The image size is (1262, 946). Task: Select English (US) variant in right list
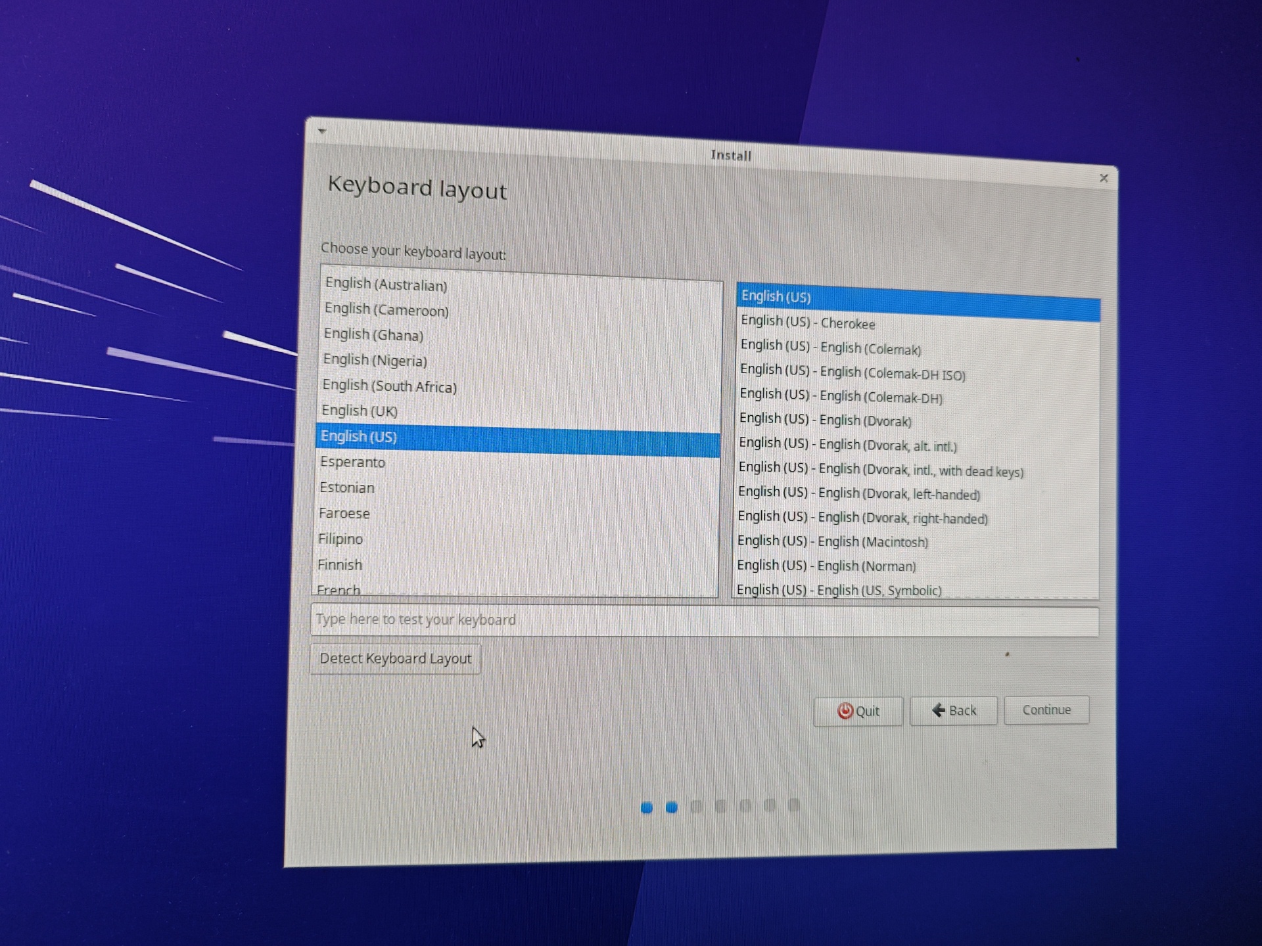pyautogui.click(x=918, y=302)
